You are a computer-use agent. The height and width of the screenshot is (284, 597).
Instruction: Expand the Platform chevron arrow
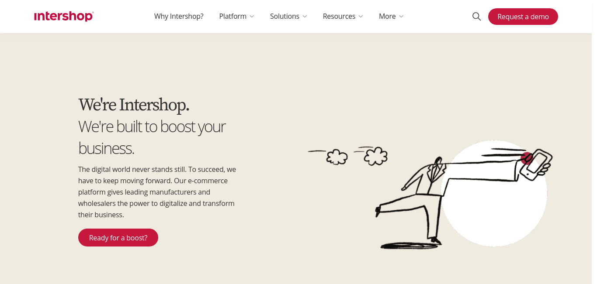[x=252, y=17]
